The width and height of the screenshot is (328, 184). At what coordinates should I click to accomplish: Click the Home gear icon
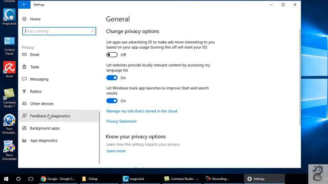25,19
